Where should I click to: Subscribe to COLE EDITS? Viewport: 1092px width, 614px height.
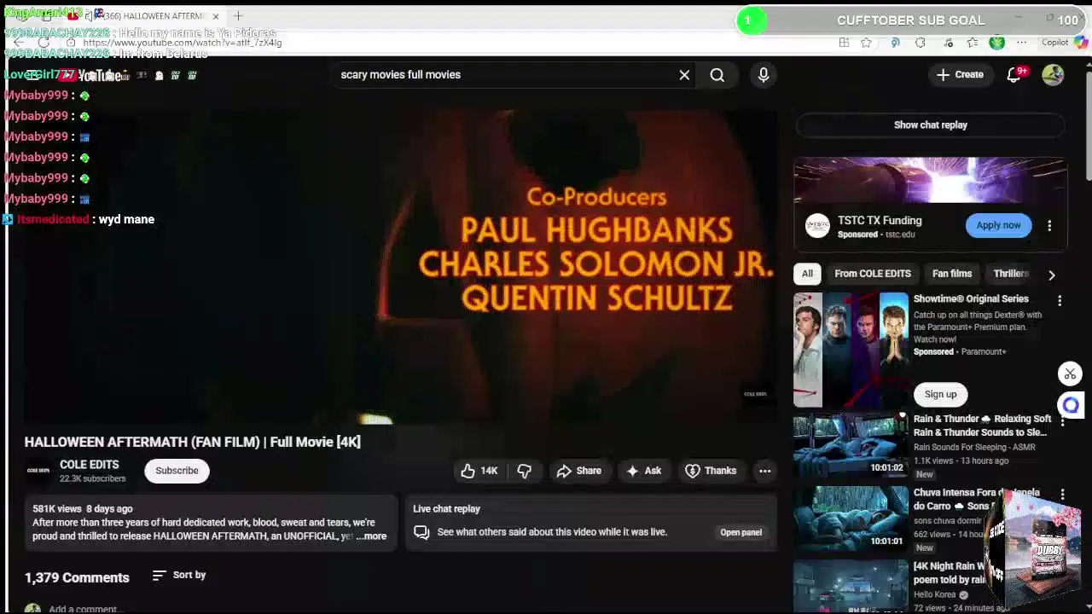(177, 471)
